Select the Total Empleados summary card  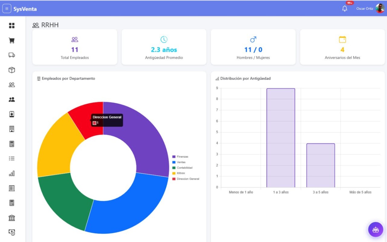pos(75,47)
